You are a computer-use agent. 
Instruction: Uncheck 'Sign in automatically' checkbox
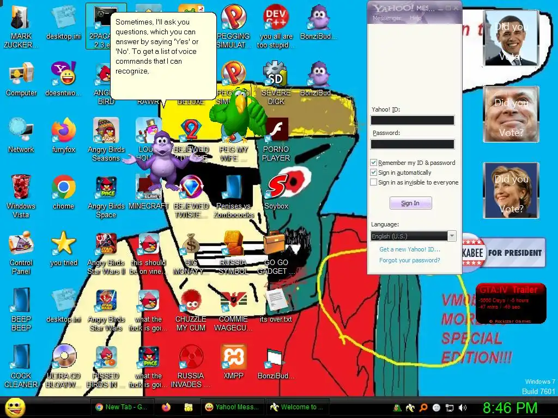[373, 173]
